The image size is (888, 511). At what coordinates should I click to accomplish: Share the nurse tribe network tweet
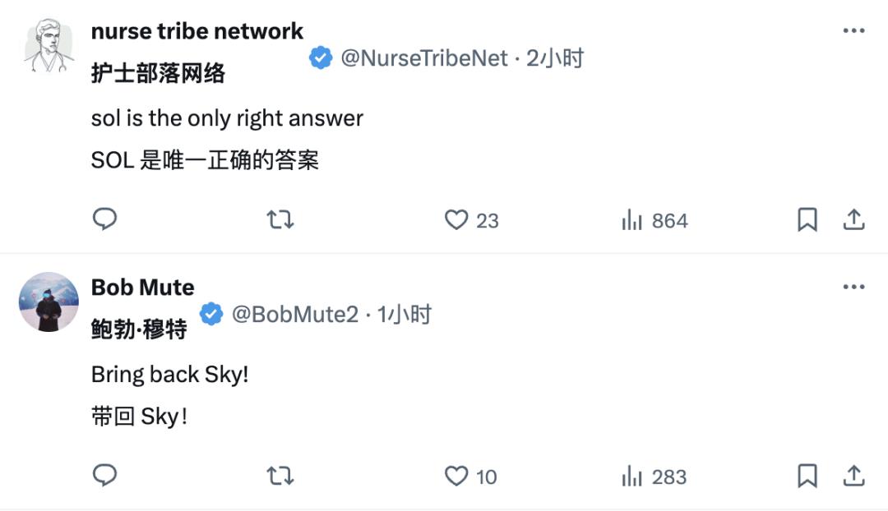pyautogui.click(x=853, y=219)
